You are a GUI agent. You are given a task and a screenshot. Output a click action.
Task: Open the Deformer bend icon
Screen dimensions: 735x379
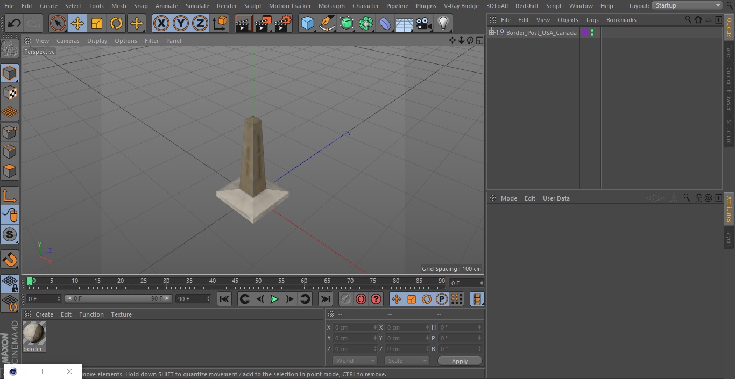point(385,23)
